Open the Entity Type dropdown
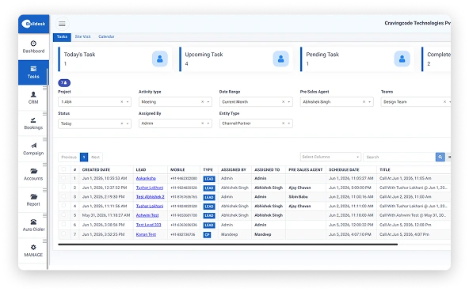The image size is (469, 292). [256, 123]
